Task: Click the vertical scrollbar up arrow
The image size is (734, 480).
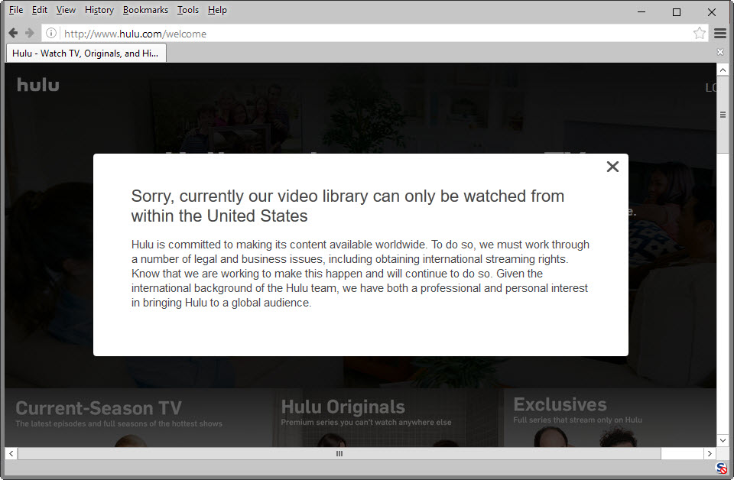Action: click(x=723, y=70)
